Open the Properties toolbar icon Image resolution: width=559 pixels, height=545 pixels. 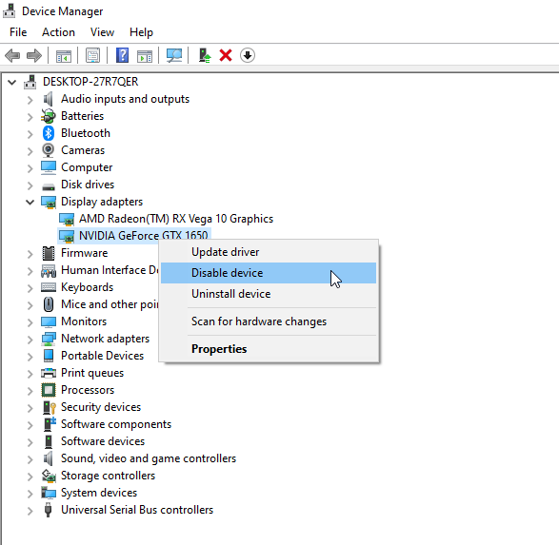pyautogui.click(x=92, y=55)
